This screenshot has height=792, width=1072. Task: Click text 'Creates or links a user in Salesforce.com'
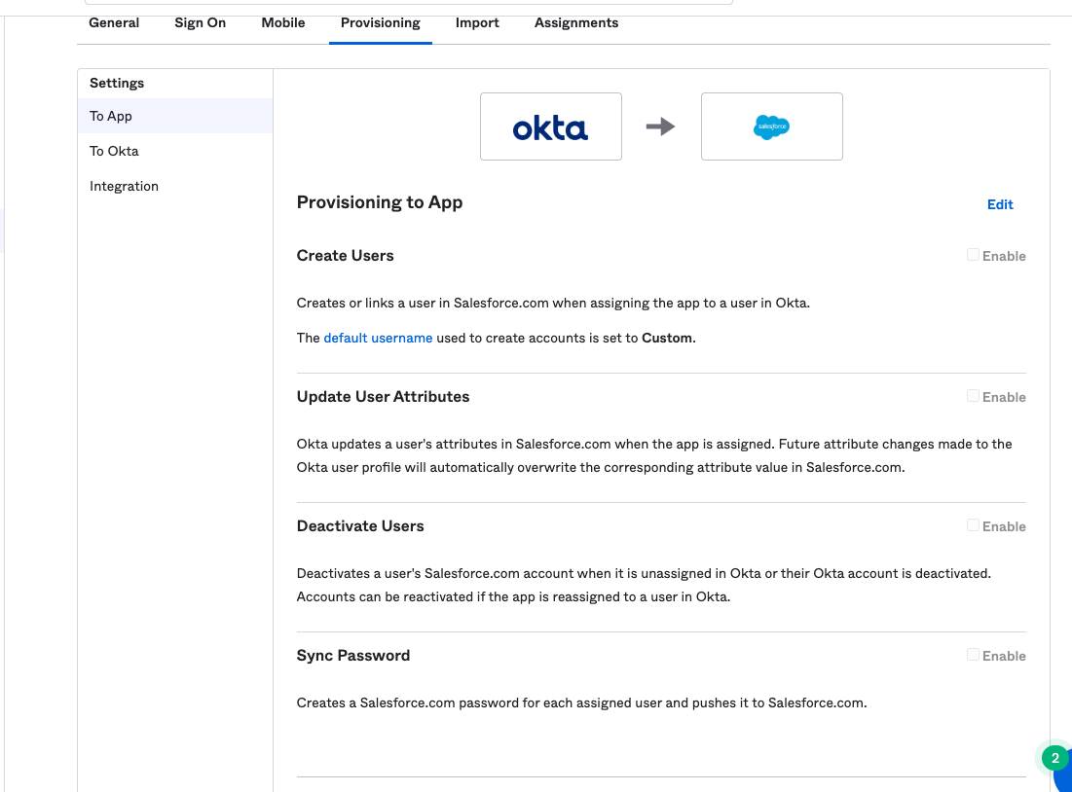pos(423,303)
